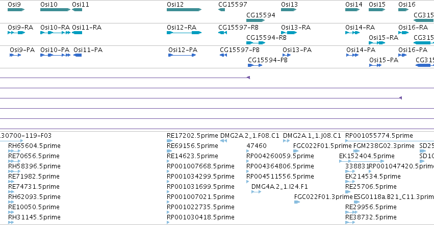Select the Osi15 gene label
This screenshot has height=225, width=434.
(x=377, y=5)
